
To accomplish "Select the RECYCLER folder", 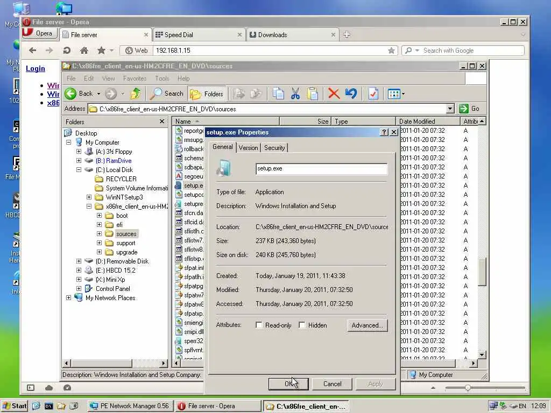I will (x=121, y=179).
